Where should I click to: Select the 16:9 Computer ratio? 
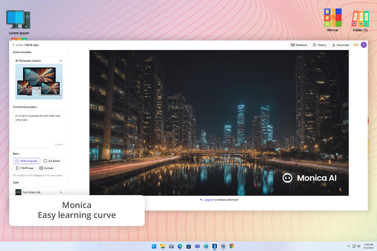27,161
